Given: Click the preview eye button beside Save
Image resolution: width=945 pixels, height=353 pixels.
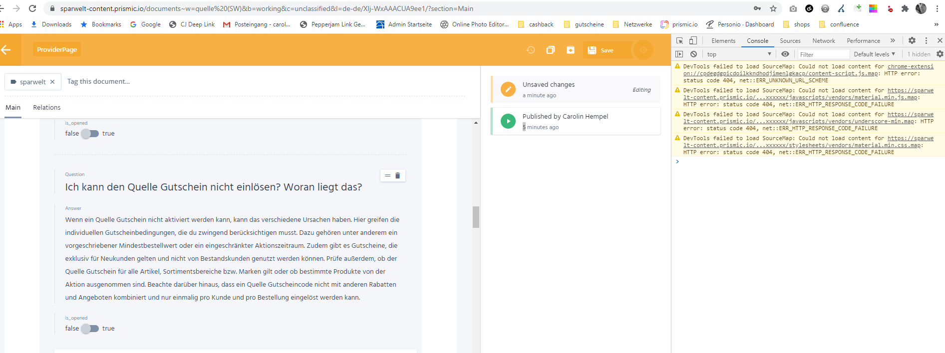Looking at the screenshot, I should pyautogui.click(x=643, y=50).
